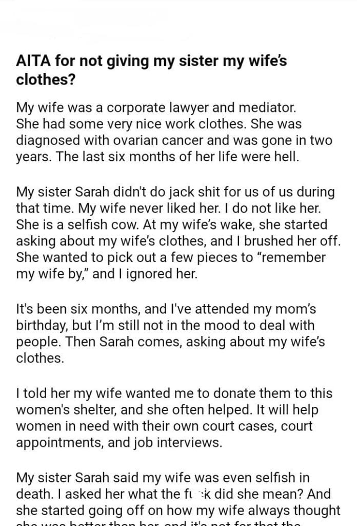Click the line beginning "I told her my wife wanted"

[x=174, y=394]
